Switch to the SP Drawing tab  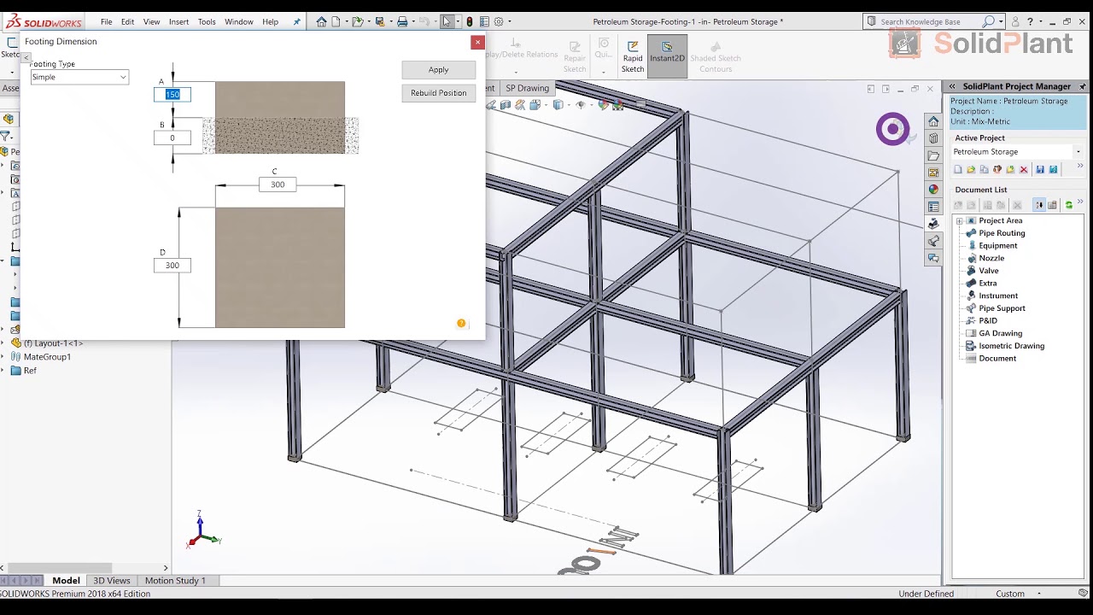527,88
